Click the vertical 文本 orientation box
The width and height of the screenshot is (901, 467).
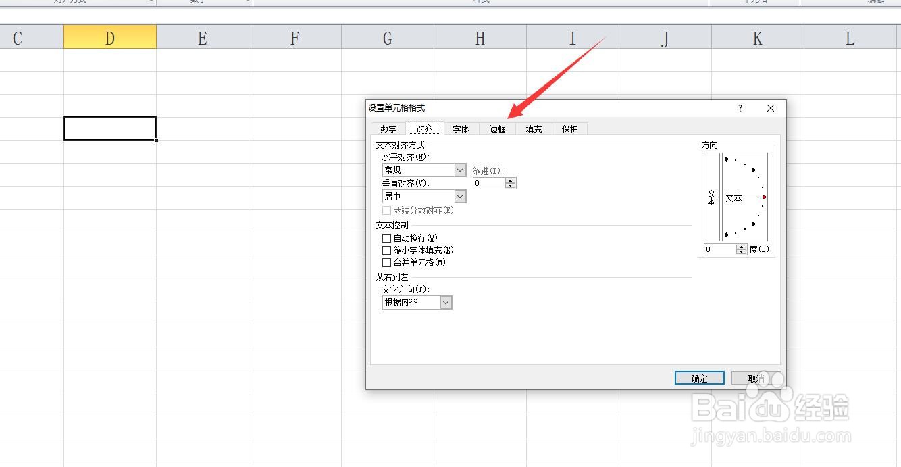tap(711, 196)
